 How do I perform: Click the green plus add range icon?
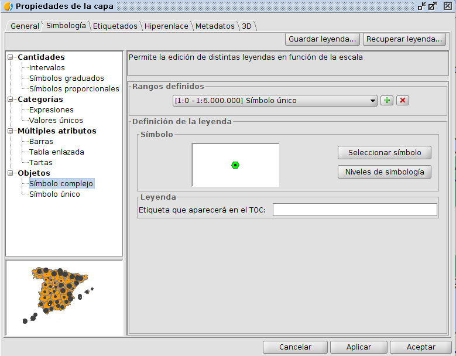point(386,101)
